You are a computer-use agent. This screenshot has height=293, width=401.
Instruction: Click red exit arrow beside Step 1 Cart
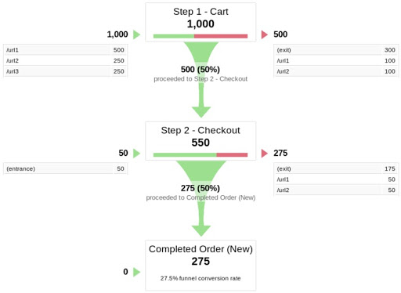point(265,34)
